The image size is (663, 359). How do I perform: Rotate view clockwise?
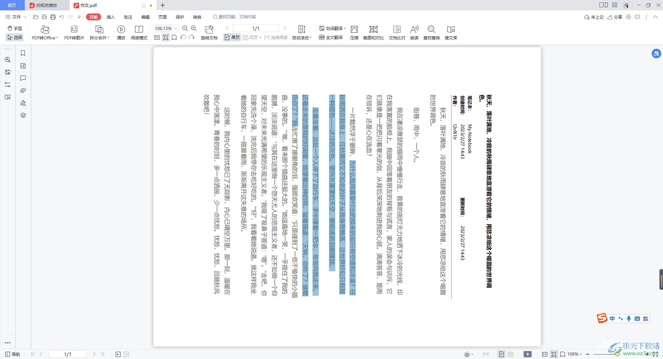pos(192,37)
